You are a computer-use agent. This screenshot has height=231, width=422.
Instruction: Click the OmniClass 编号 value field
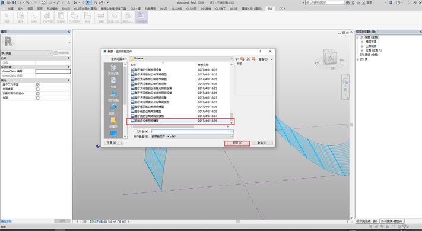(53, 71)
